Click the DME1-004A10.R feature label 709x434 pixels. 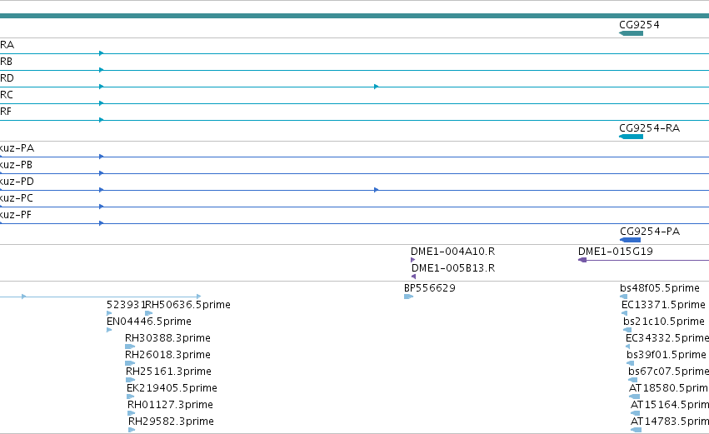click(452, 252)
